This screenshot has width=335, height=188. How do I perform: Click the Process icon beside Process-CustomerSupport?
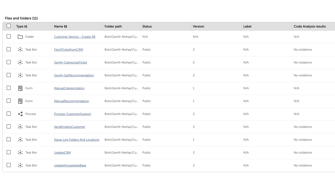pos(20,114)
